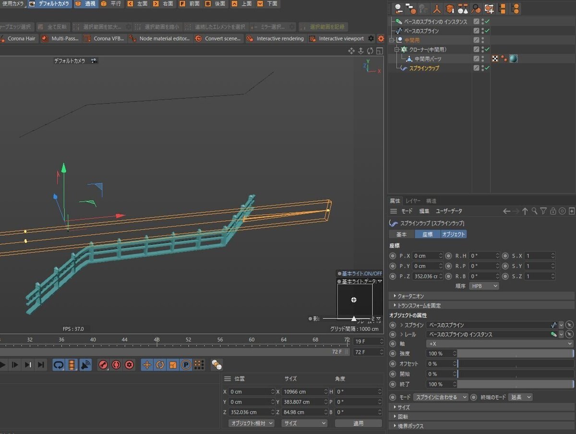The height and width of the screenshot is (434, 576).
Task: Toggle the green enable check for スプラインラップ
Action: tap(487, 68)
